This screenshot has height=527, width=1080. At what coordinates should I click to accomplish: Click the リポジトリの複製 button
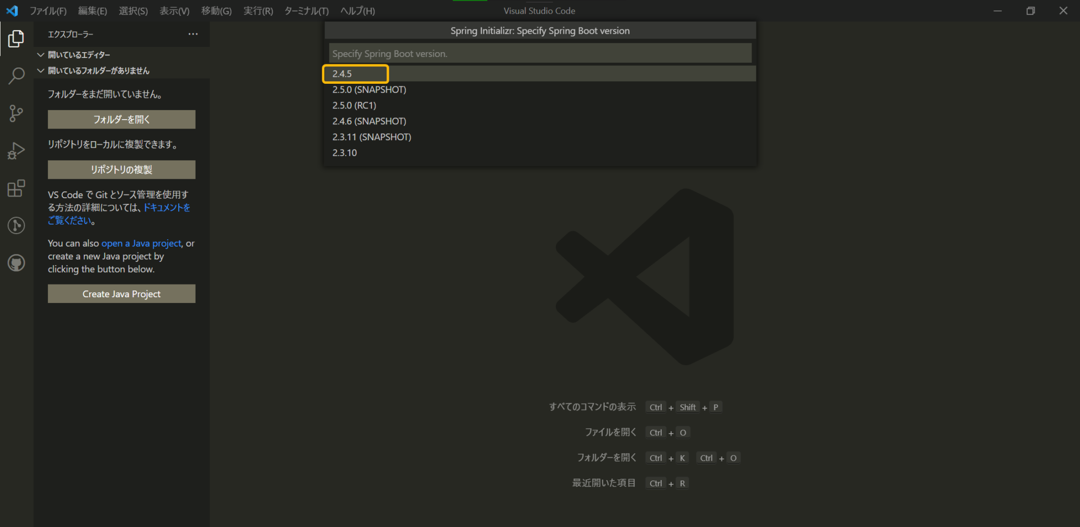tap(121, 169)
